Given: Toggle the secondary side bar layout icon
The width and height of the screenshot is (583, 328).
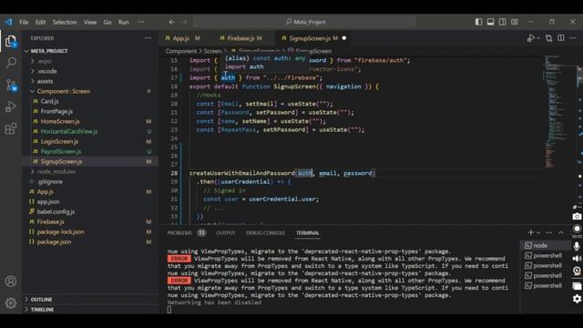Looking at the screenshot, I should click(502, 22).
